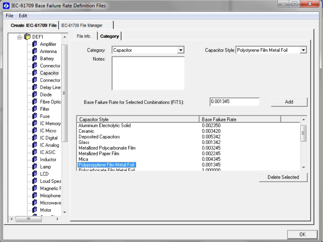
Task: Open the File menu
Action: 9,16
